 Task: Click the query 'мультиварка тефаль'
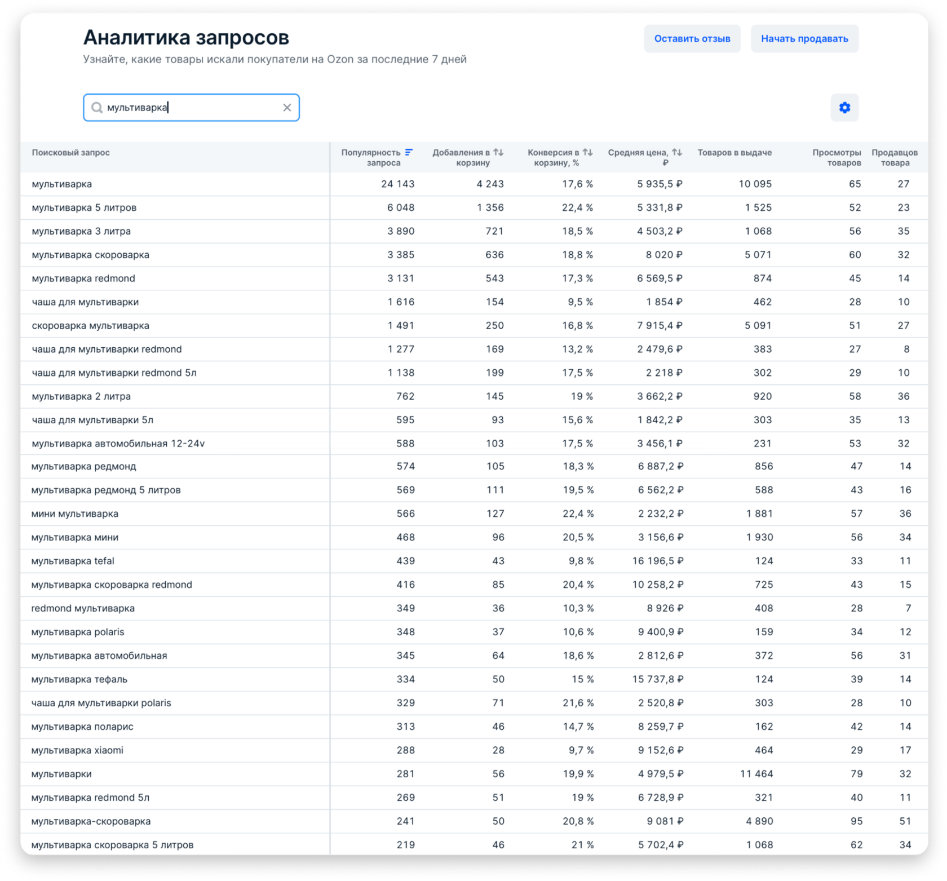pyautogui.click(x=79, y=679)
